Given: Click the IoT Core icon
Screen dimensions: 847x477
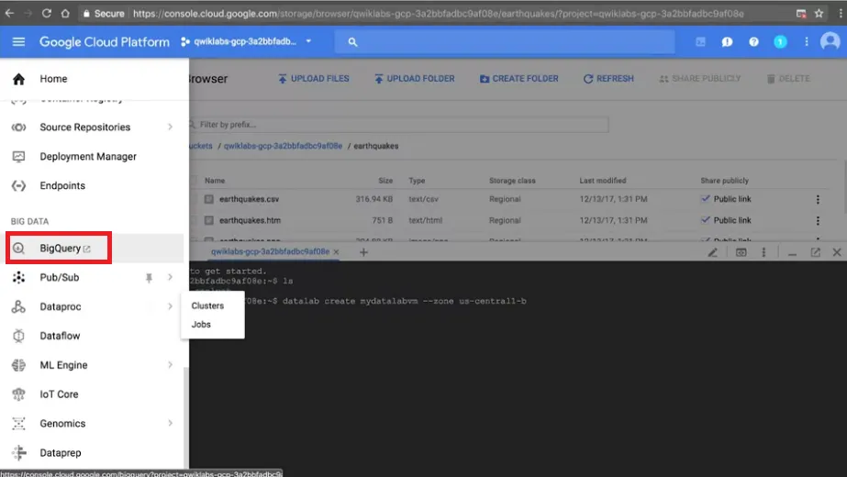Looking at the screenshot, I should point(19,394).
